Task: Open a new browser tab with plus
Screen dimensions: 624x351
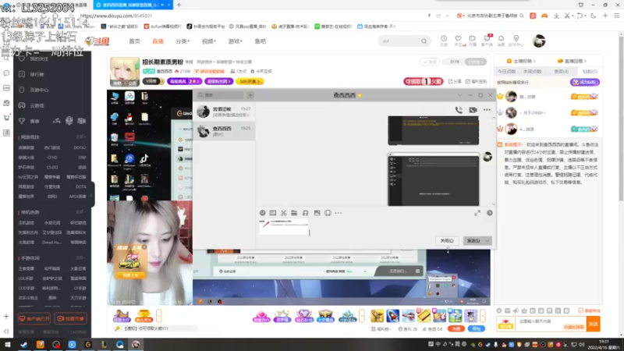Action: 179,5
